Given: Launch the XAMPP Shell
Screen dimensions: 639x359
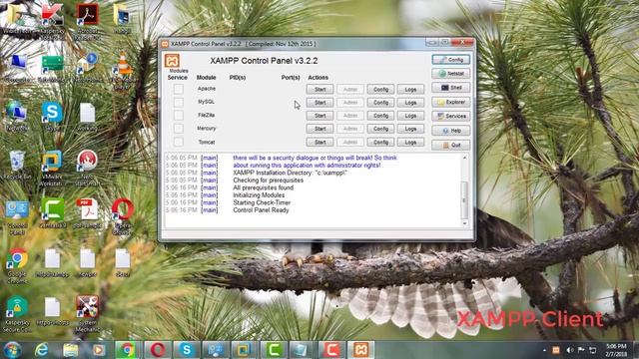Looking at the screenshot, I should click(450, 88).
